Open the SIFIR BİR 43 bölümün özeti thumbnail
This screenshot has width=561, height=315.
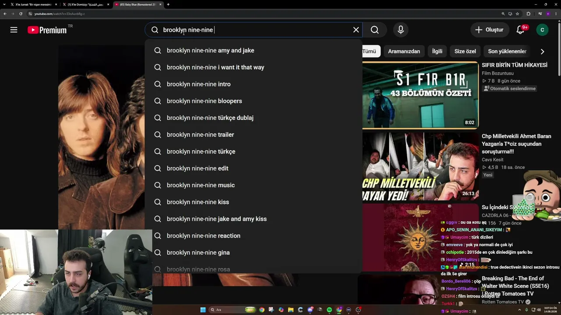pyautogui.click(x=420, y=95)
